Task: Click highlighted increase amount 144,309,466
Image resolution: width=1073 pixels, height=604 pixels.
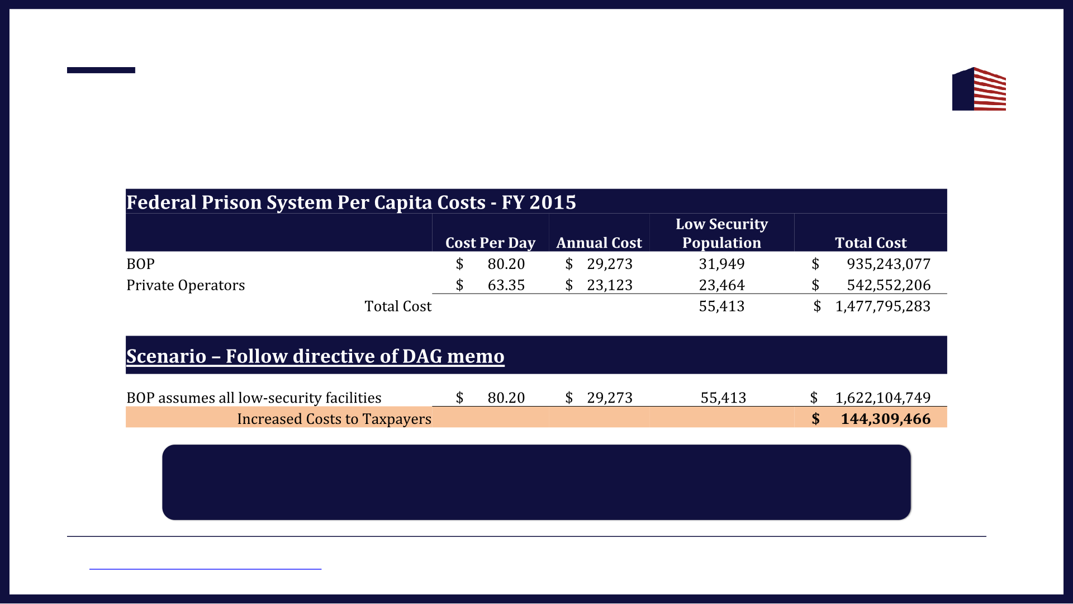Action: pos(886,419)
